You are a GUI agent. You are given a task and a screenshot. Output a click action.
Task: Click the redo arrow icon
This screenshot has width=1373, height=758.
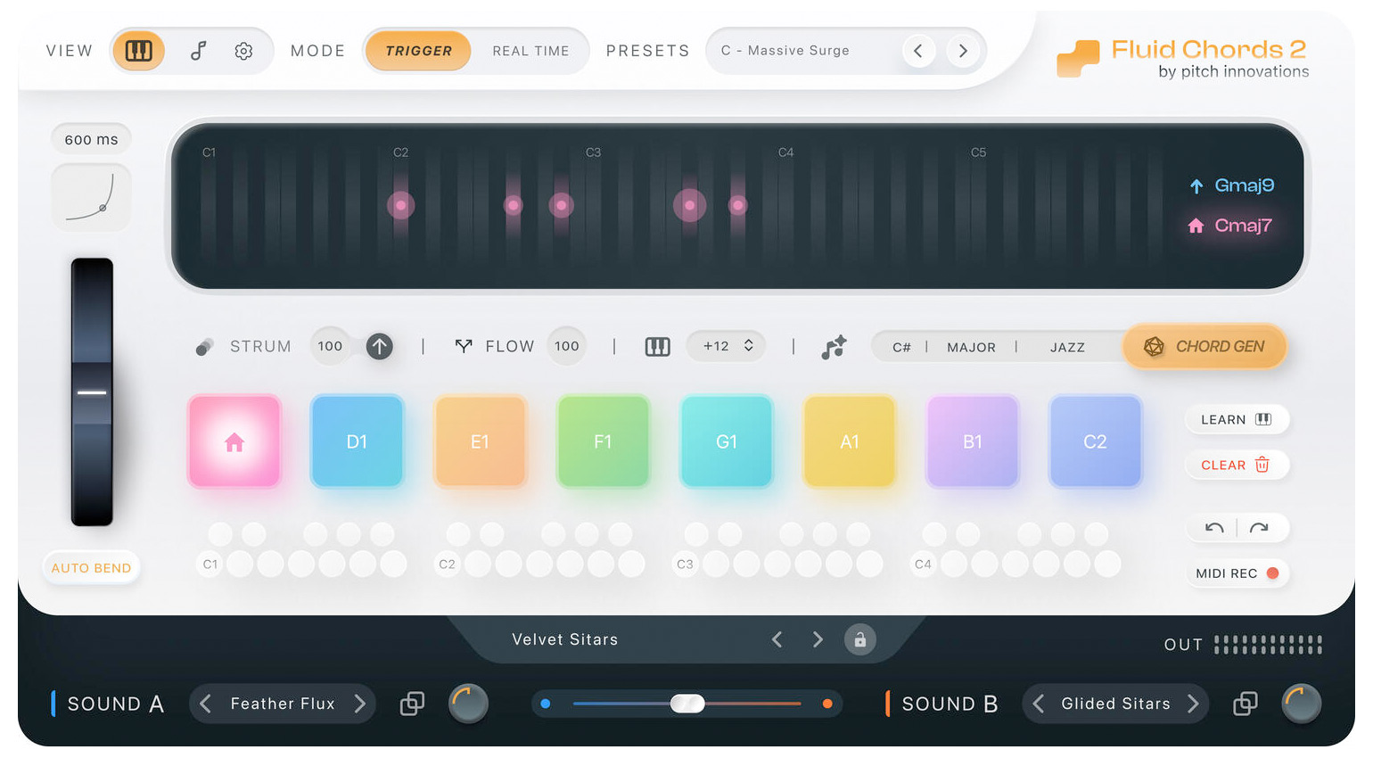[x=1259, y=528]
